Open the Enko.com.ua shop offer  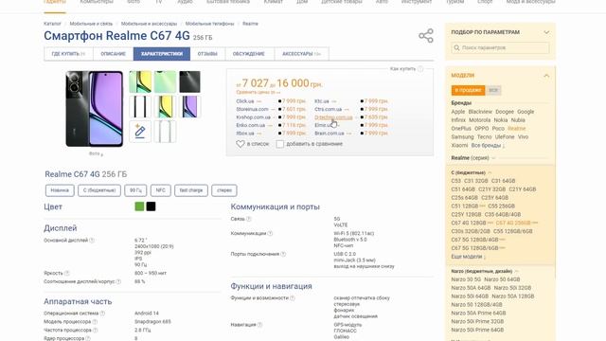click(x=250, y=125)
